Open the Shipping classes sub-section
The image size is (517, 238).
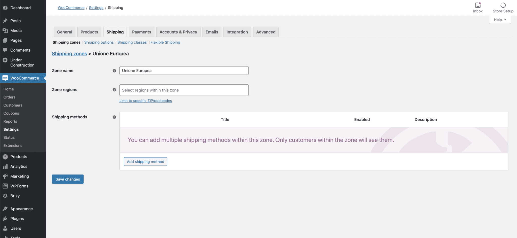[132, 42]
